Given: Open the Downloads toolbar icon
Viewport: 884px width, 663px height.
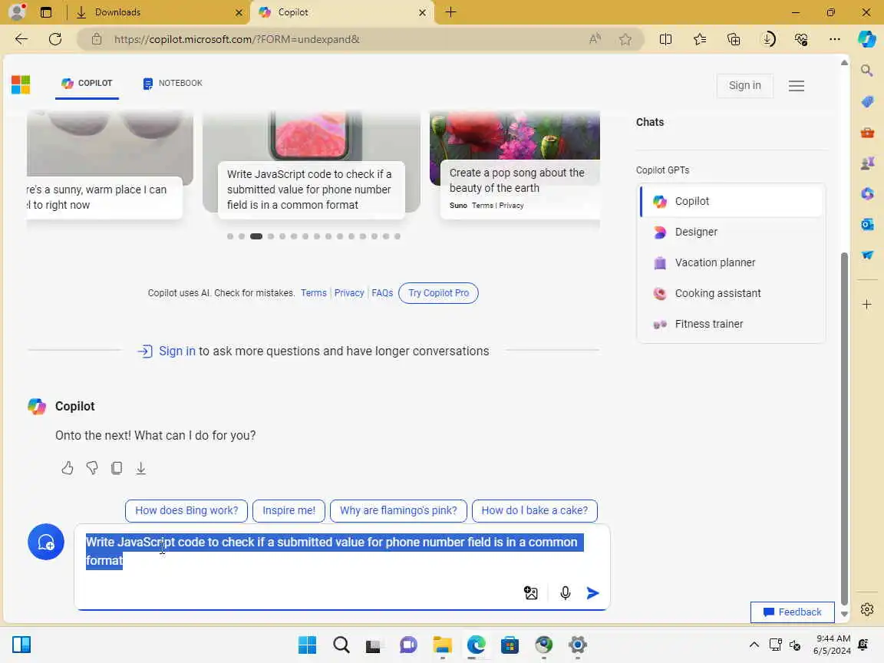Looking at the screenshot, I should click(767, 39).
